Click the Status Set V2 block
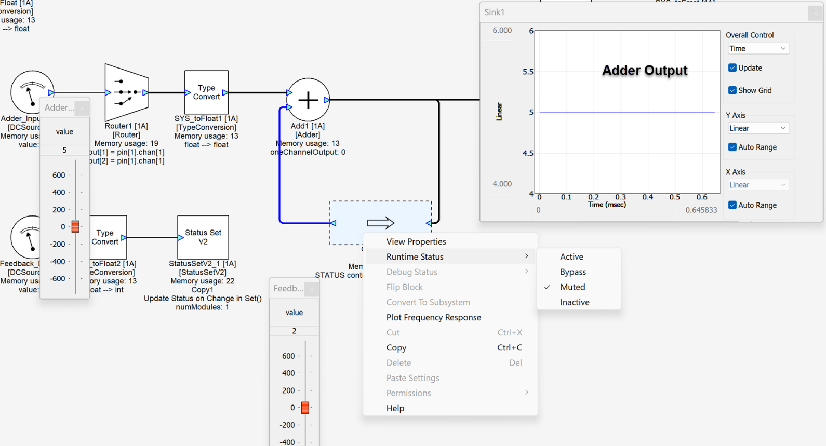Image resolution: width=826 pixels, height=446 pixels. pyautogui.click(x=203, y=237)
